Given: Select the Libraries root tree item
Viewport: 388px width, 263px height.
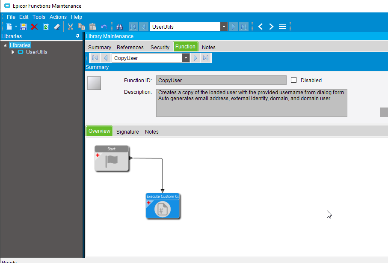Looking at the screenshot, I should pyautogui.click(x=20, y=45).
